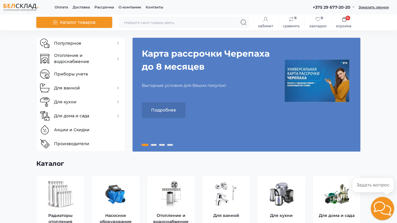
Task: Open the кабинет user icon
Action: pyautogui.click(x=266, y=19)
